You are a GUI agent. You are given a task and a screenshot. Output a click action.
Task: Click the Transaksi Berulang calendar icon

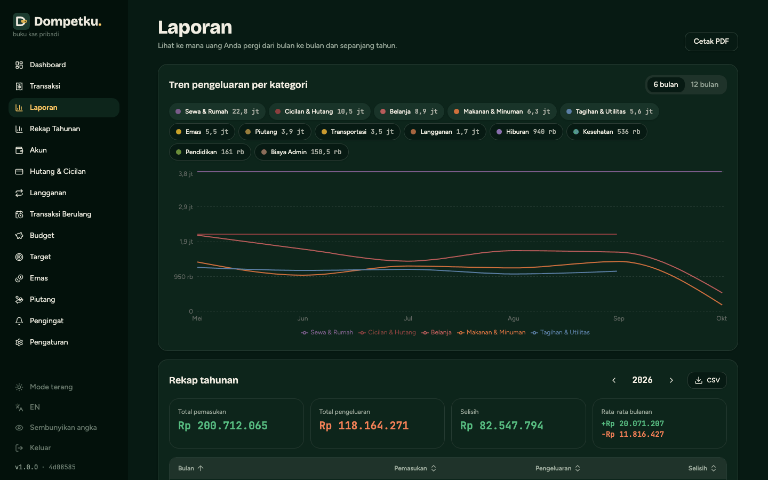[x=19, y=214]
